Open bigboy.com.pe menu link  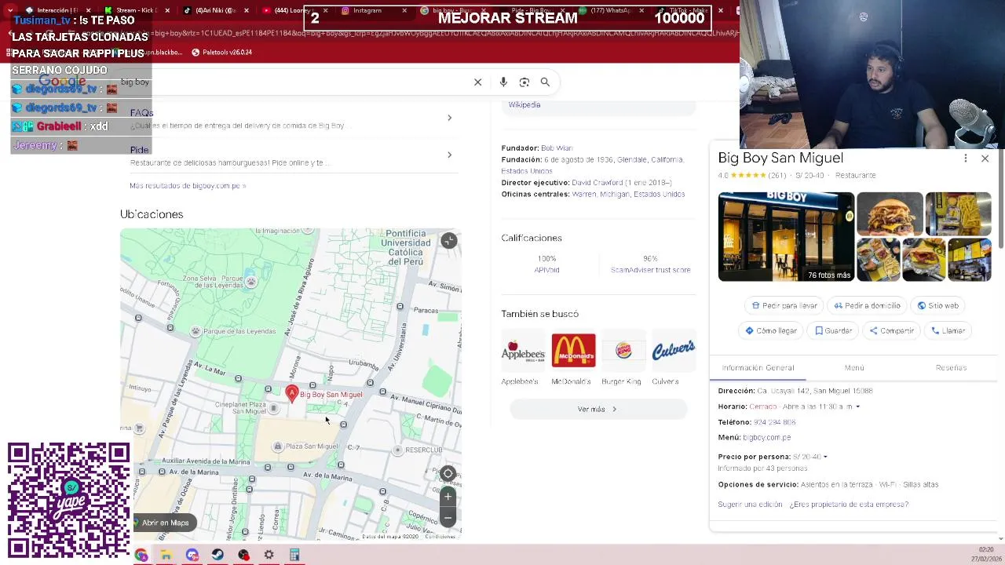[766, 438]
